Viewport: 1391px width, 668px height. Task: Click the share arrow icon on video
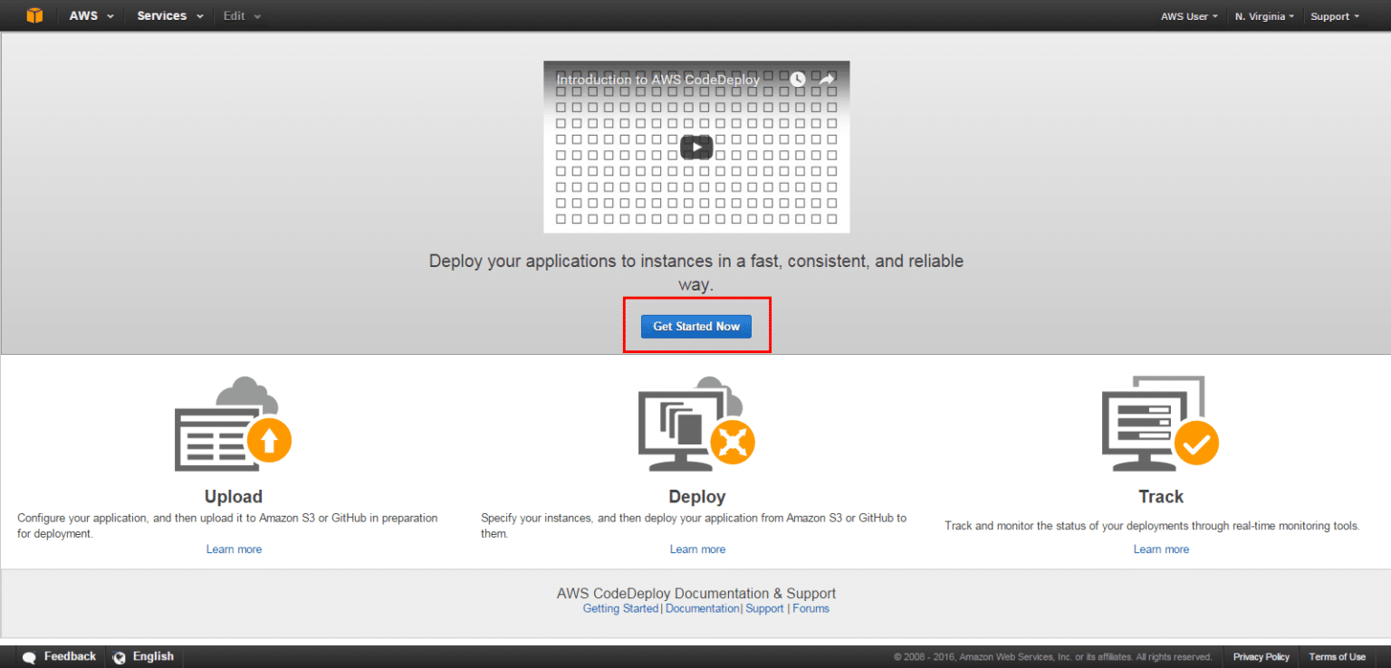tap(826, 80)
